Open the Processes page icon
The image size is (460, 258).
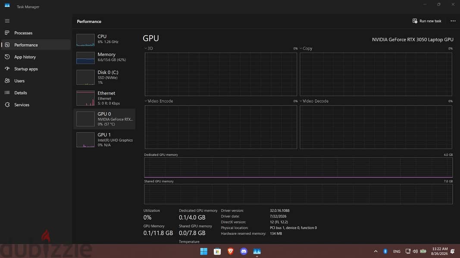coord(7,33)
